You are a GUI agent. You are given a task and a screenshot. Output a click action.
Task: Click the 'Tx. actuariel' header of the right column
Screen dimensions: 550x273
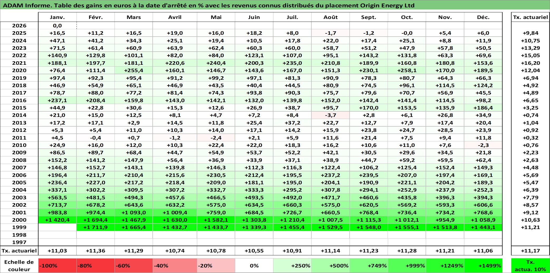pyautogui.click(x=530, y=17)
